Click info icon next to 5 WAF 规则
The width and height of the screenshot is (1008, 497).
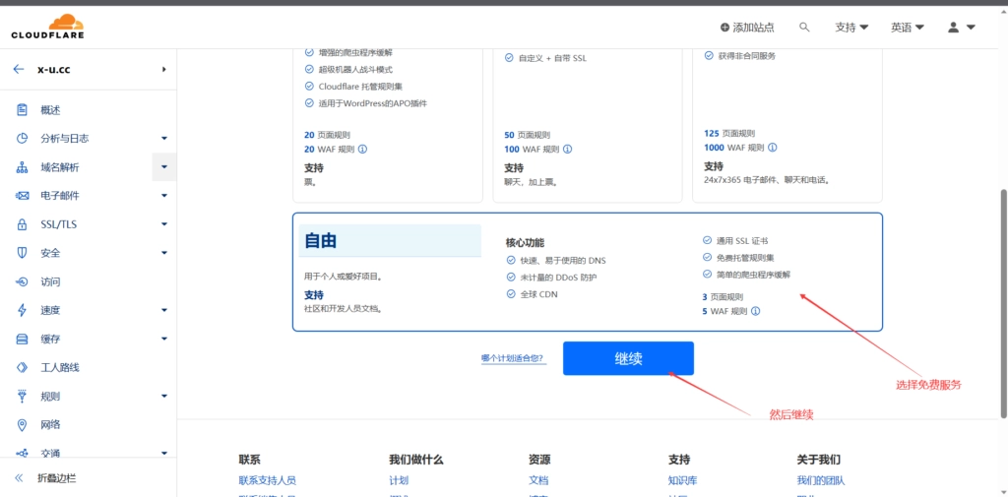point(755,311)
